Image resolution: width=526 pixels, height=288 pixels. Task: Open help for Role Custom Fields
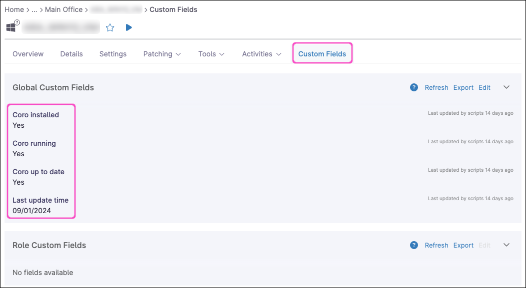413,245
